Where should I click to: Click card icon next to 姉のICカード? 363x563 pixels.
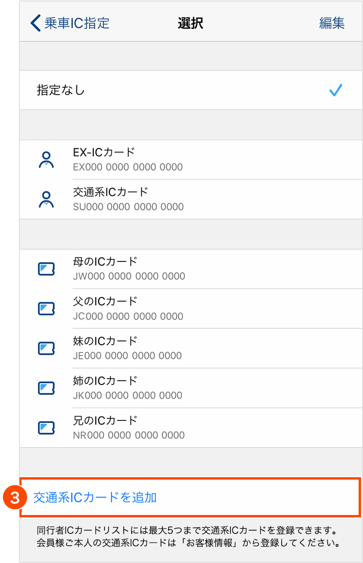coord(46,388)
